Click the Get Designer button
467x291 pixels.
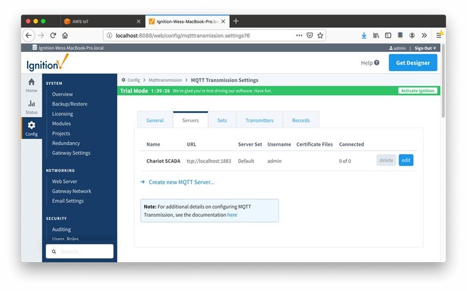[x=413, y=63]
